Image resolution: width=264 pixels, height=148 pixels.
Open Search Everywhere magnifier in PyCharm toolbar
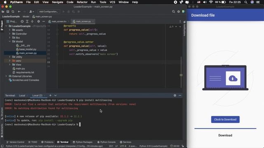point(173,12)
